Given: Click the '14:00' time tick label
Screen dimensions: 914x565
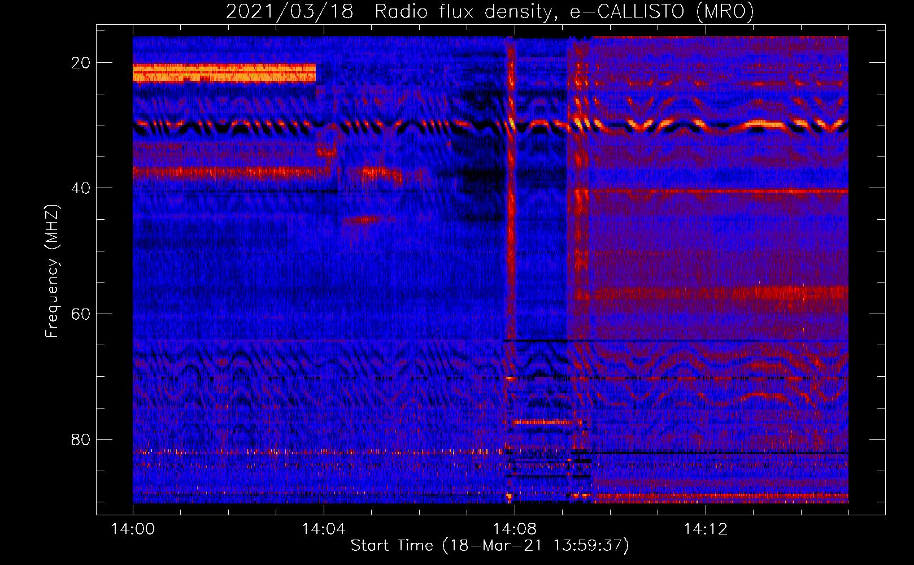Looking at the screenshot, I should 133,529.
